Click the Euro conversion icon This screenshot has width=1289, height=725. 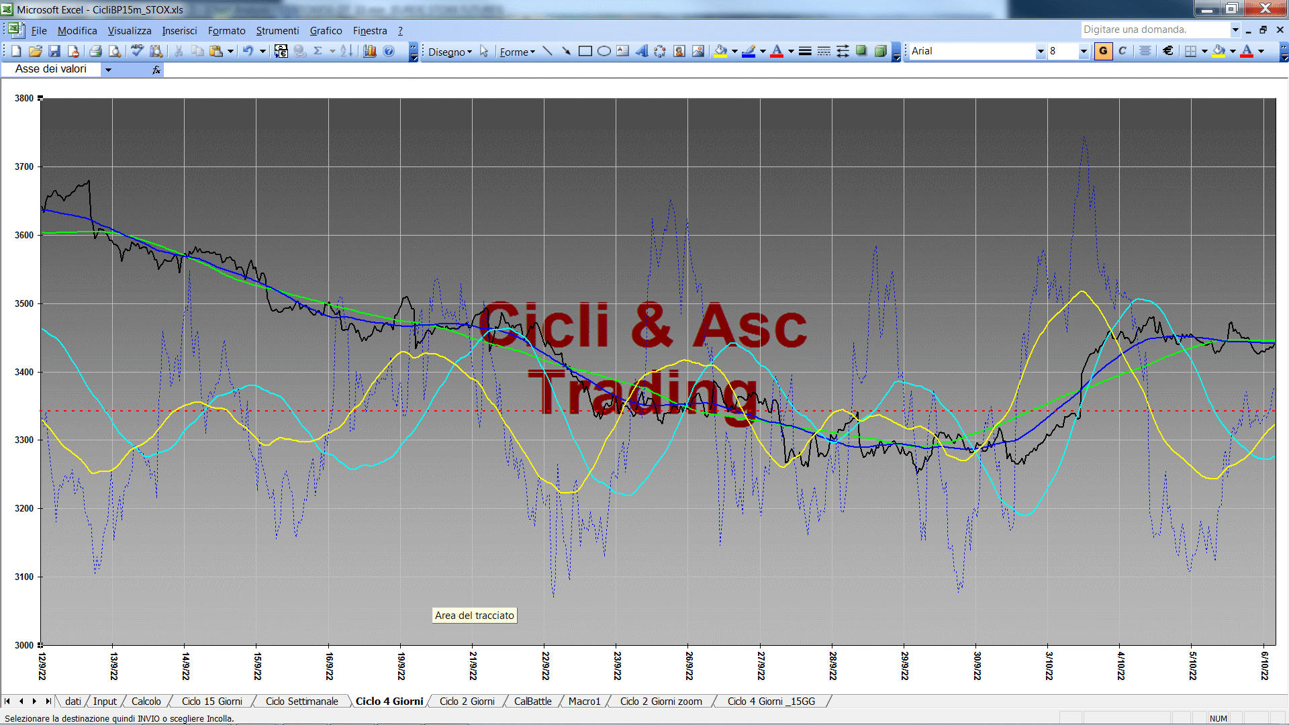coord(281,51)
